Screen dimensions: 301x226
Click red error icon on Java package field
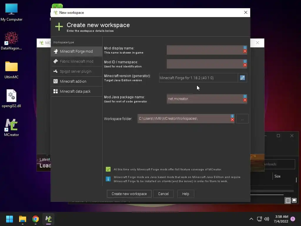pyautogui.click(x=245, y=100)
